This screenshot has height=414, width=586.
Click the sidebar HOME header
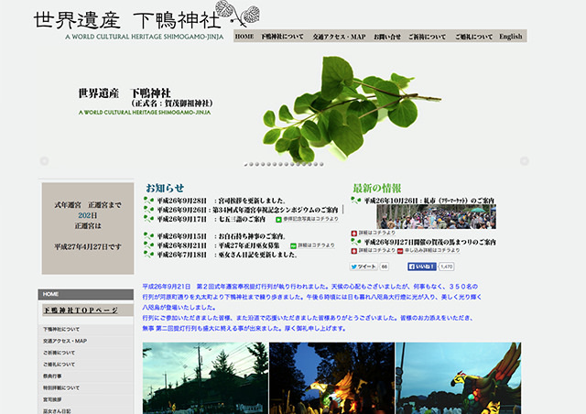pyautogui.click(x=85, y=294)
